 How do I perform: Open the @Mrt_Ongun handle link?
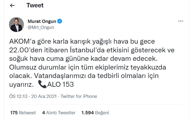pos(41,27)
